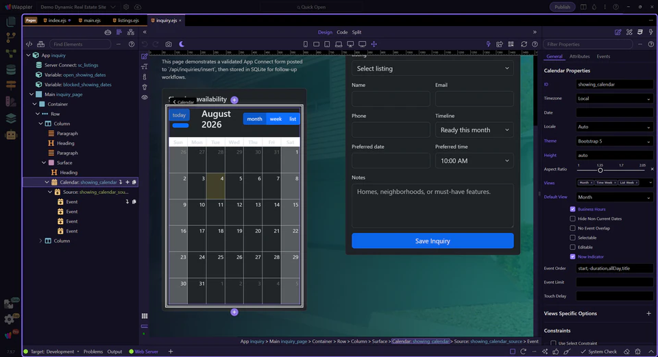658x357 pixels.
Task: Open the Locale Auto dropdown
Action: pyautogui.click(x=614, y=127)
